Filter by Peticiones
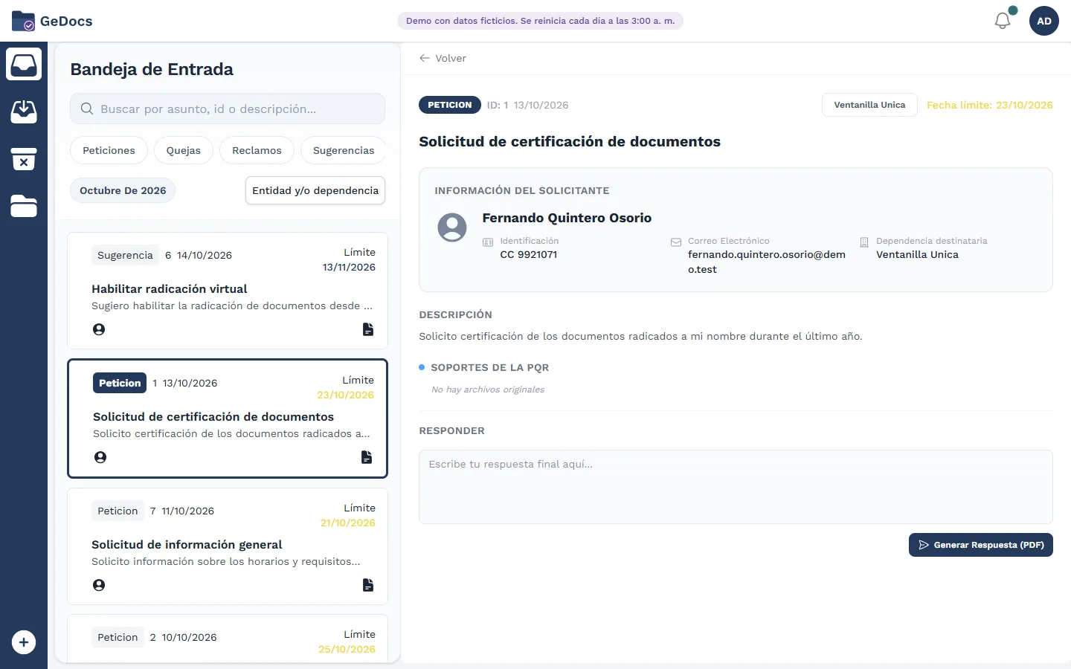 [x=109, y=150]
